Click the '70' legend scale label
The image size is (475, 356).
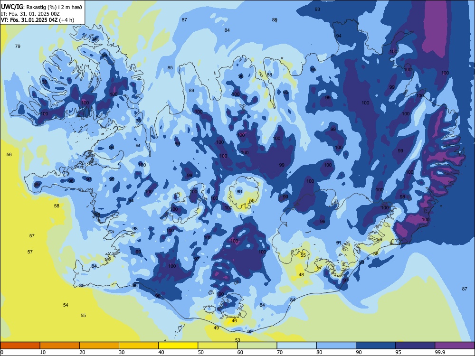(x=280, y=352)
